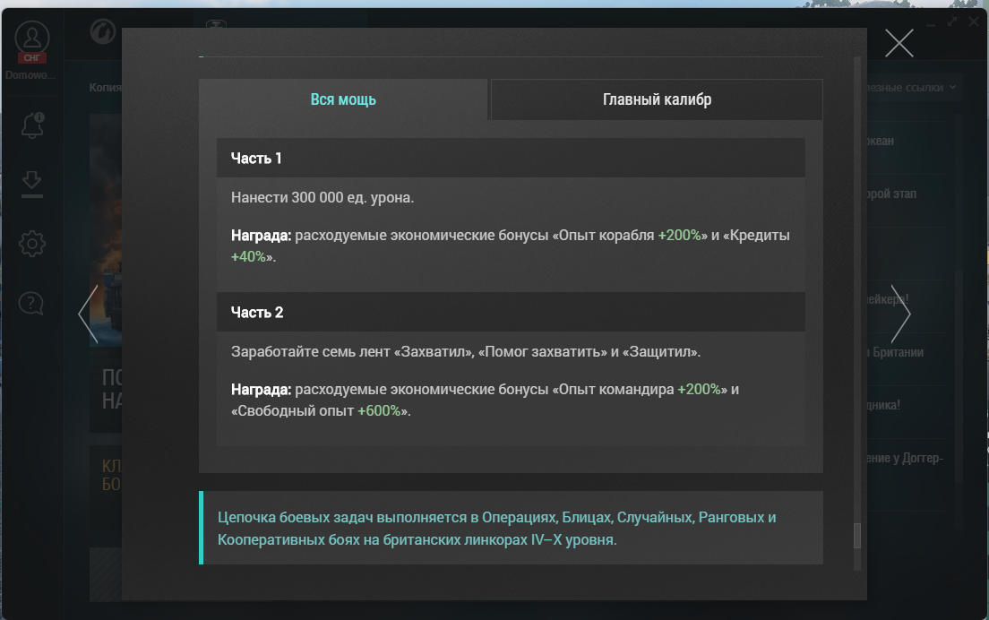
Task: Go to previous slide arrow
Action: click(x=89, y=314)
